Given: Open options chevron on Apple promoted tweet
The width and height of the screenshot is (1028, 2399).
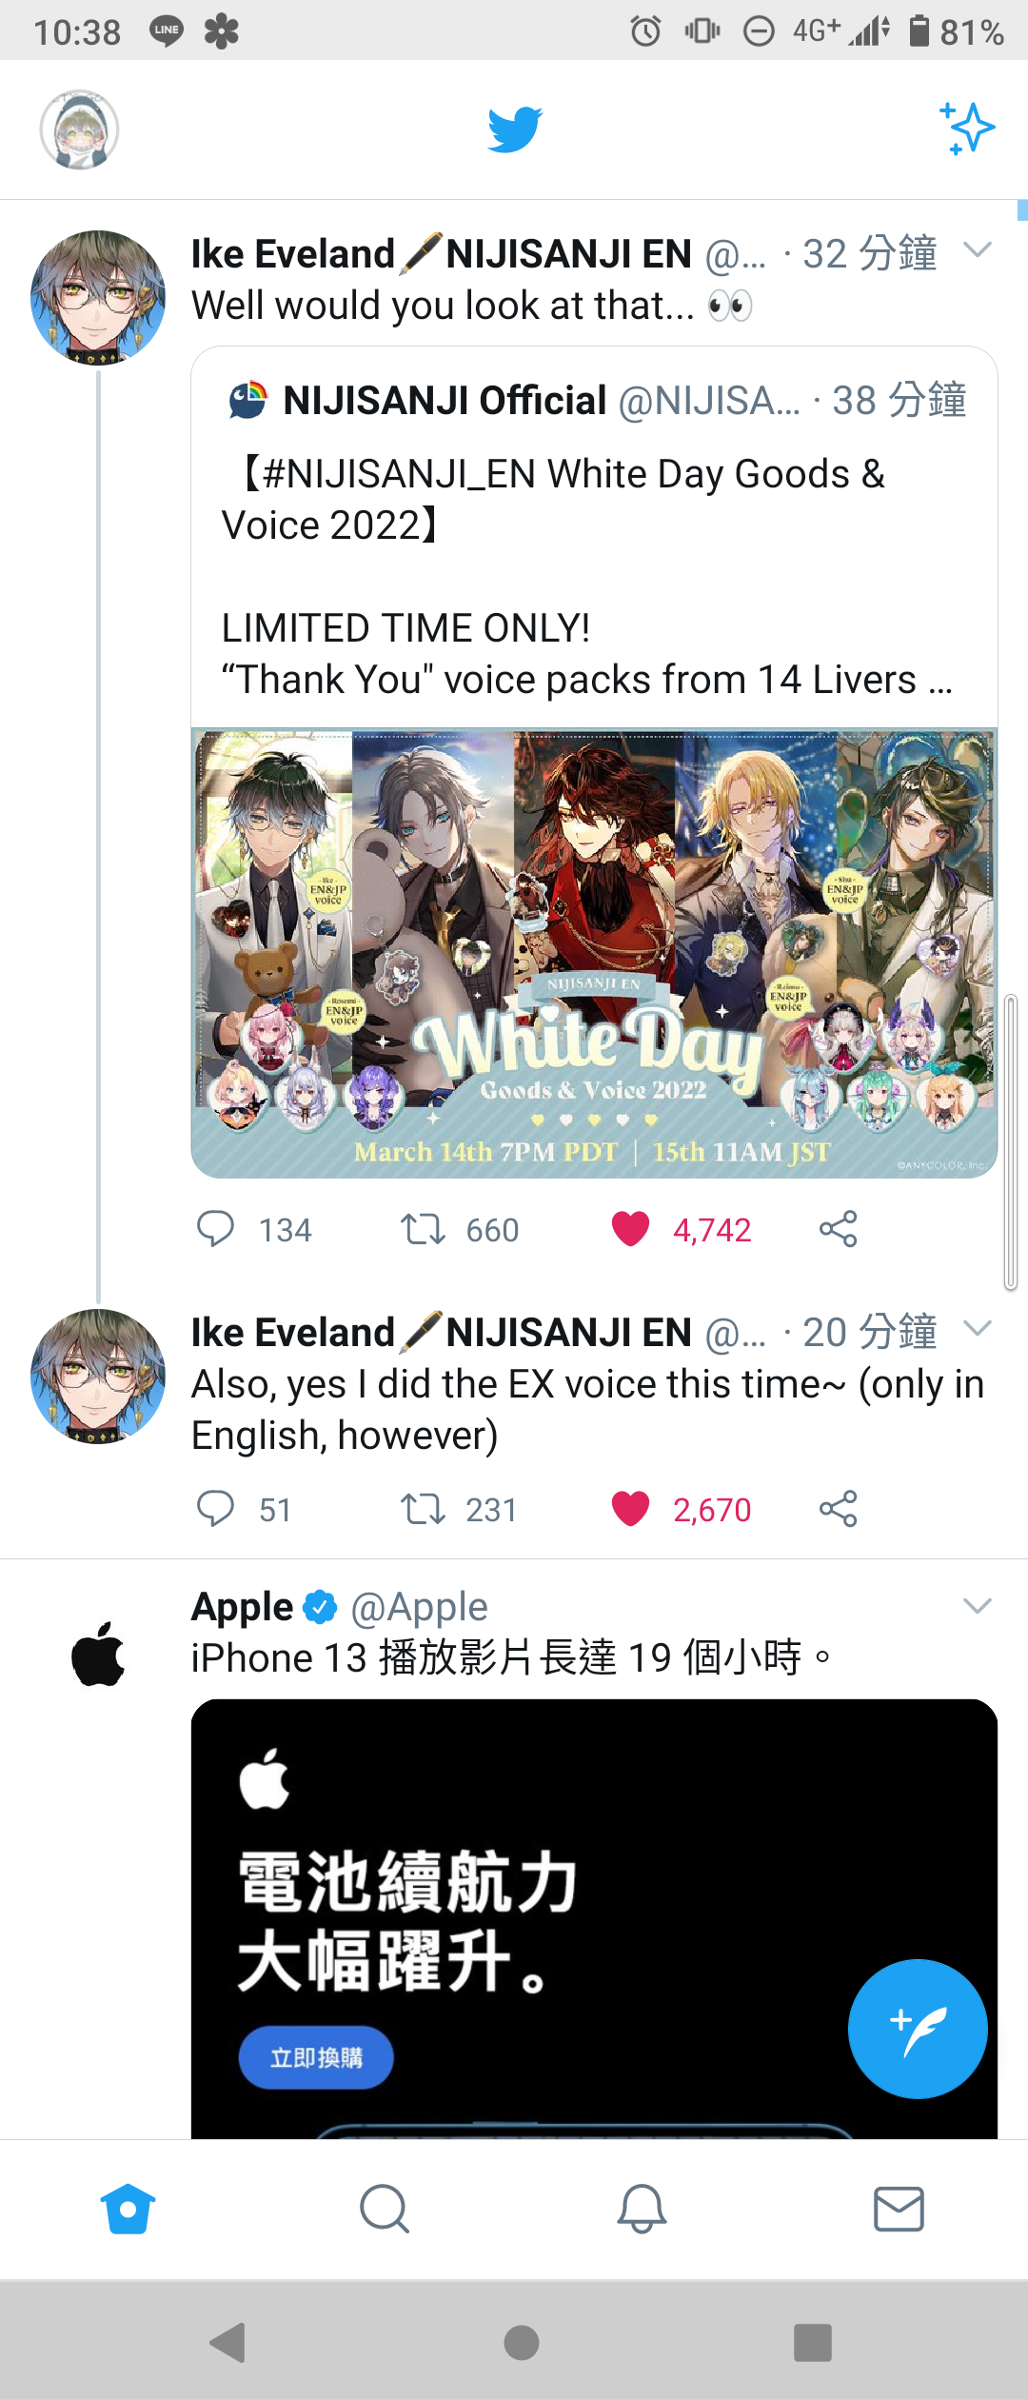Looking at the screenshot, I should [x=978, y=1606].
